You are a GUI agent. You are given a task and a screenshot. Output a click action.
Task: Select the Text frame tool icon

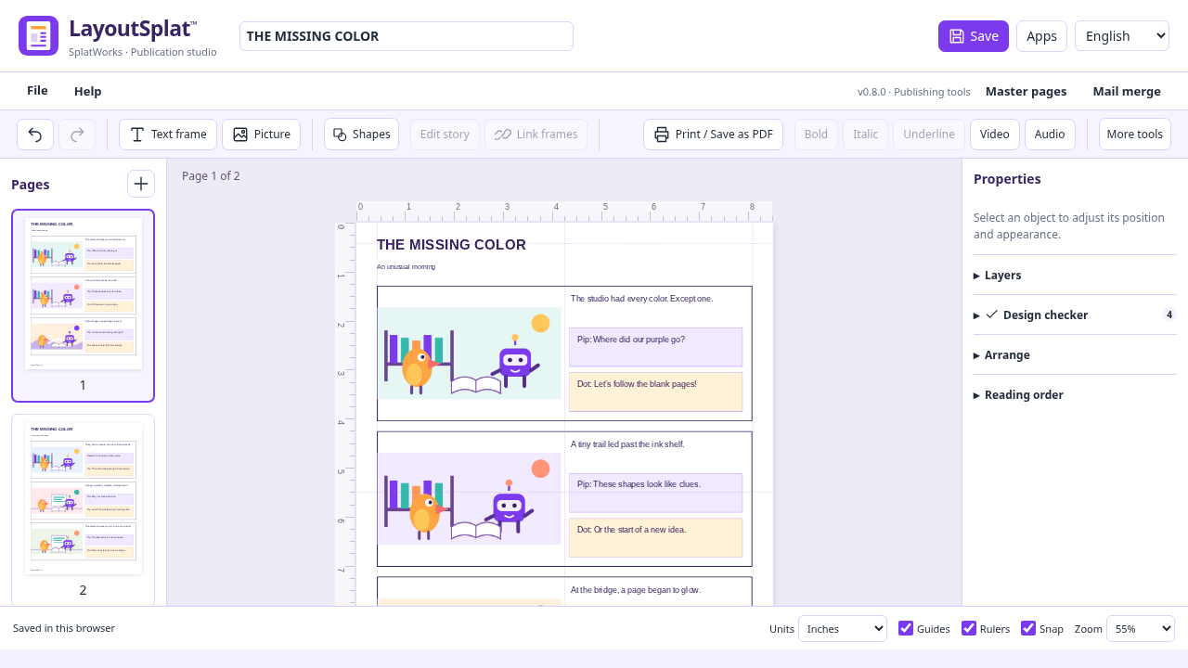tap(137, 135)
